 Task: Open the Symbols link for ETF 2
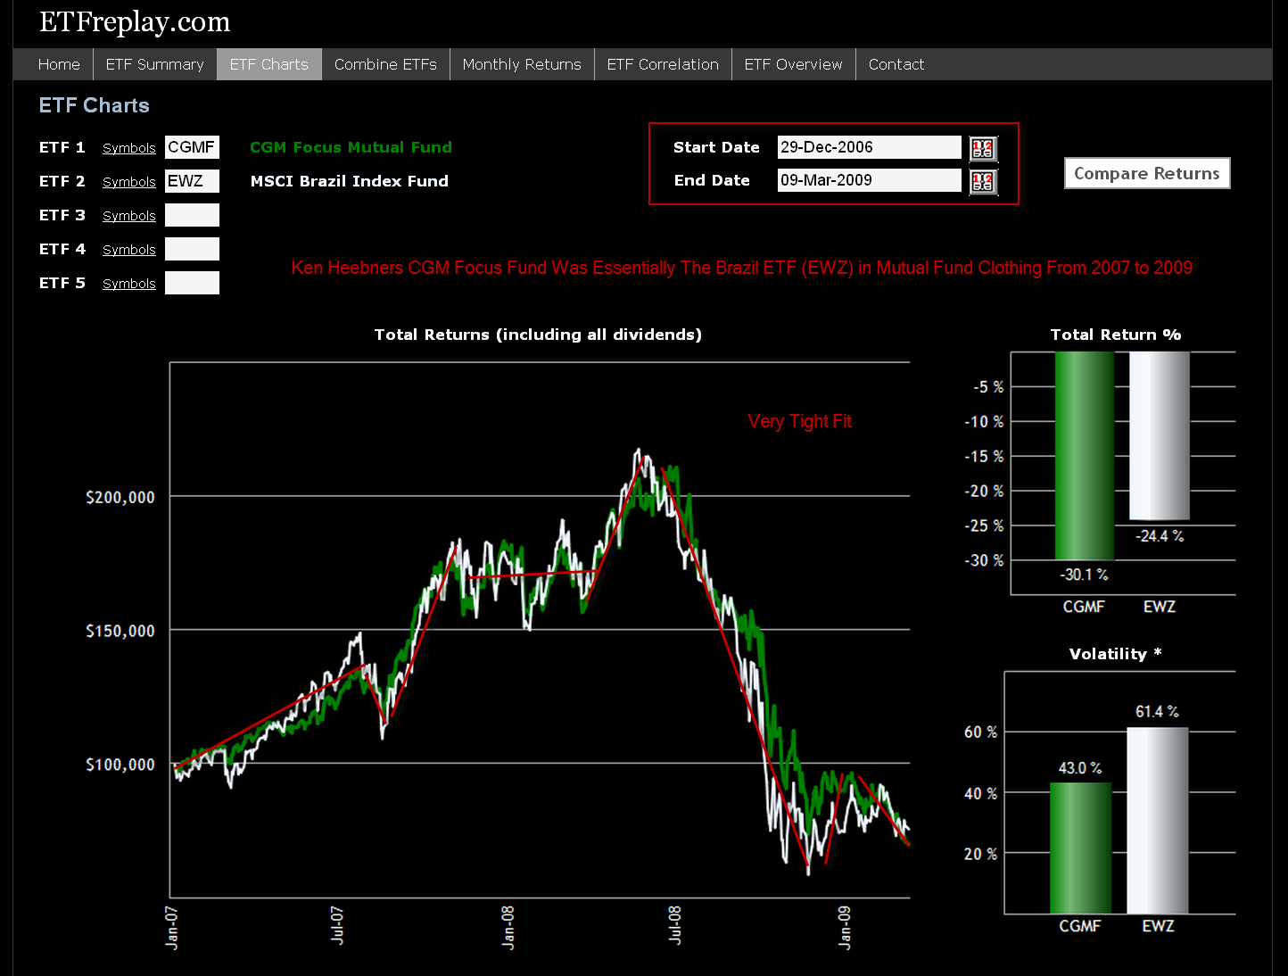click(x=129, y=182)
